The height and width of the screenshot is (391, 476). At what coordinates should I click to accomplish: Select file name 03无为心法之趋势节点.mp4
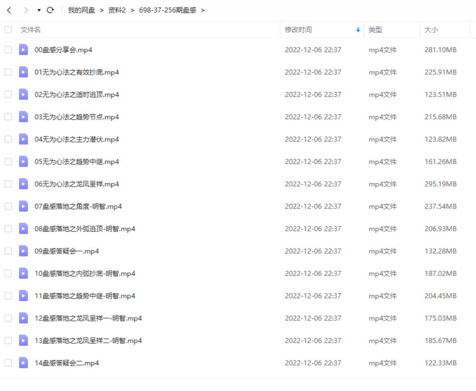click(77, 117)
